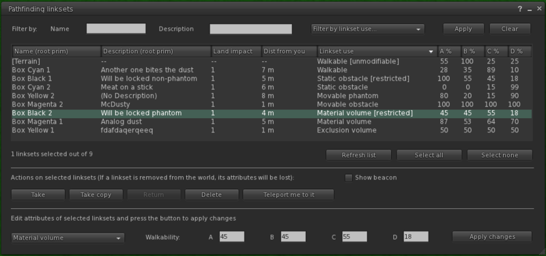The height and width of the screenshot is (256, 546).
Task: Open the floater help question mark
Action: (520, 9)
